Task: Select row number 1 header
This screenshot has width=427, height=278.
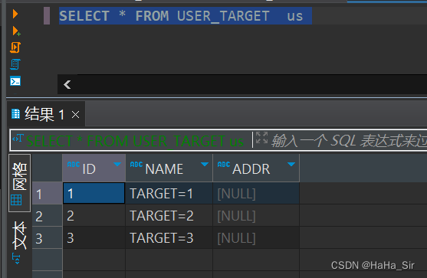Action: (x=47, y=193)
